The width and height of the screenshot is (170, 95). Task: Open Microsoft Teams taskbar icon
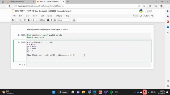click(106, 92)
